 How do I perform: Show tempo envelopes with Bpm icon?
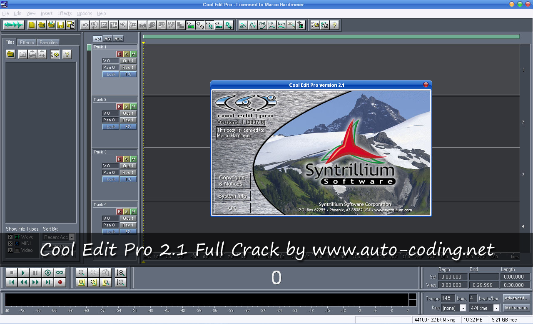(281, 25)
